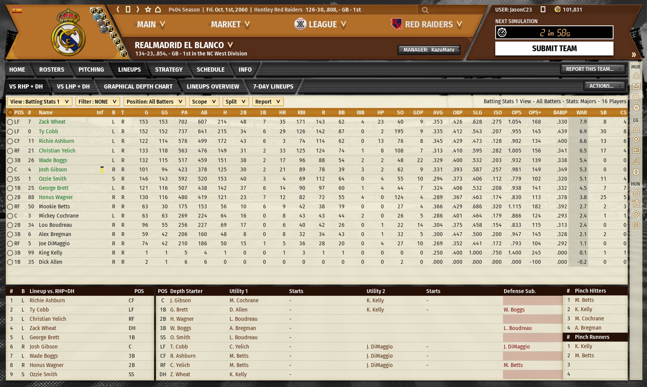Open the GRAPHICAL DEPTH CHART tab
This screenshot has width=647, height=387.
[138, 87]
